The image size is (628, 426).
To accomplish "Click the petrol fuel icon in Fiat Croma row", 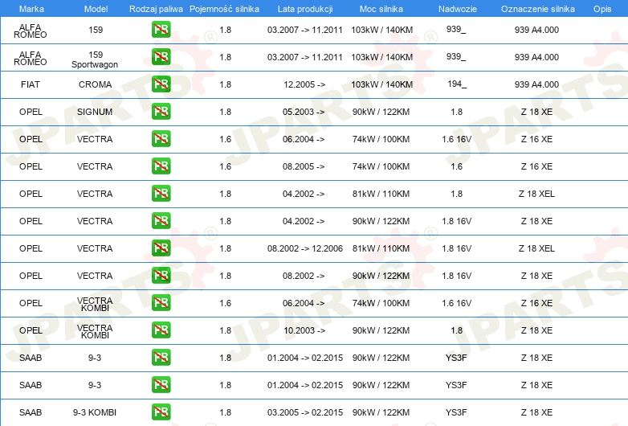I will [161, 84].
